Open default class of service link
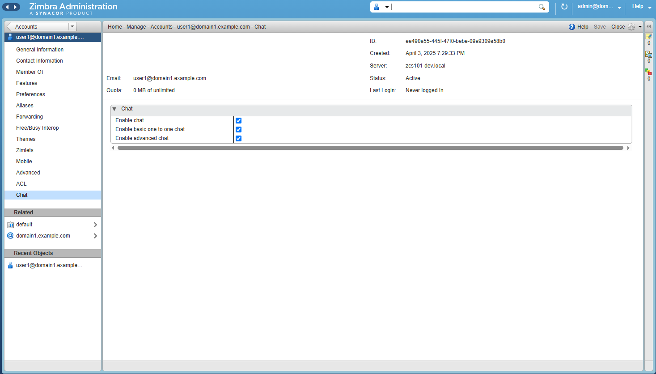Screen dimensions: 656x374 [x=24, y=225]
